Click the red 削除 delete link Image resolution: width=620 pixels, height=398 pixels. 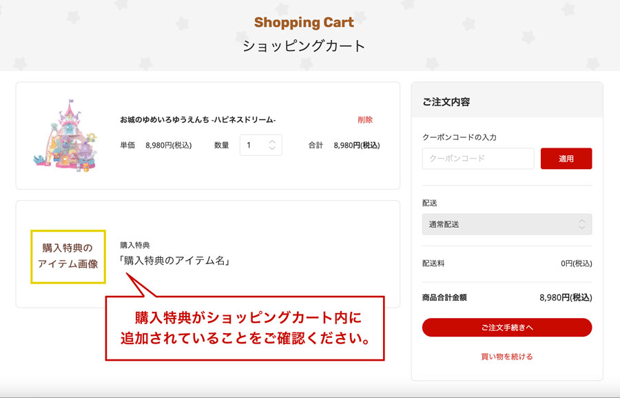tap(365, 119)
